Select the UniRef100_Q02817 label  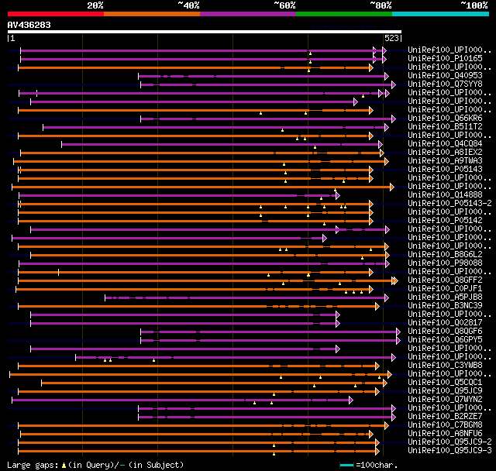445,323
